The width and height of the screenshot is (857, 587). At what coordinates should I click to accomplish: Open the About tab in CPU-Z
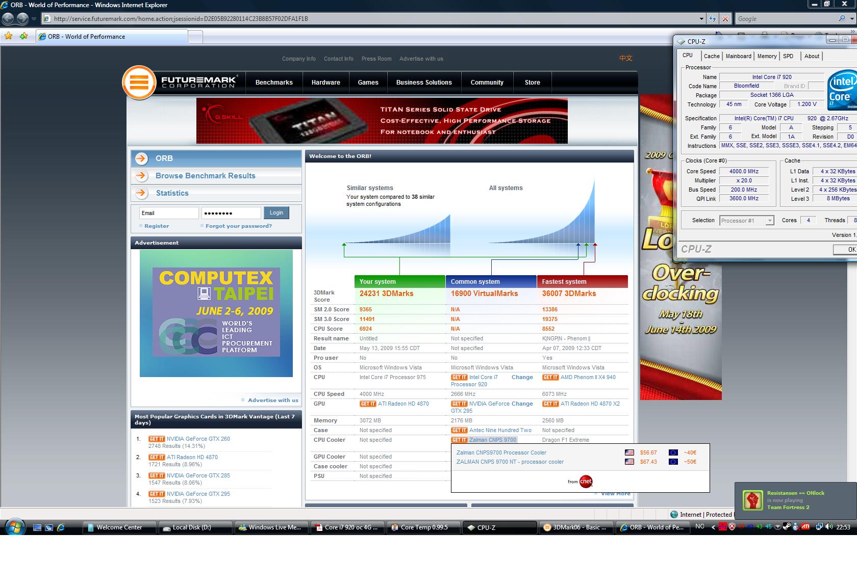(812, 56)
